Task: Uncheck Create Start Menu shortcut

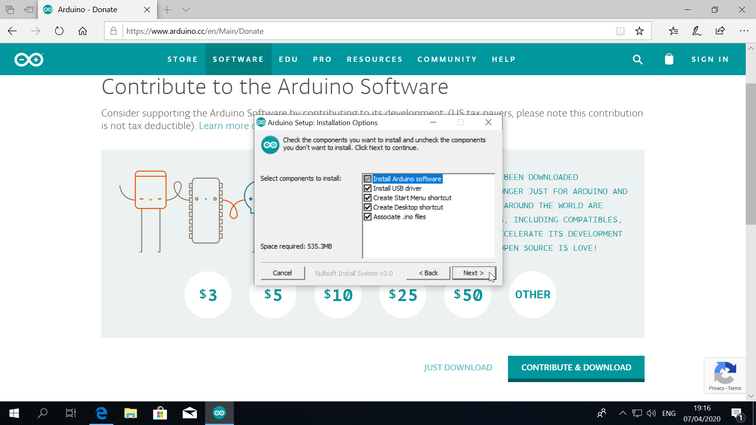Action: coord(368,198)
